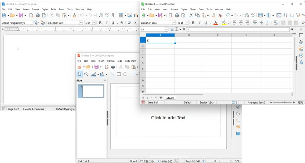Open Navigator compass in Calc sidebar
305x163 pixels.
pos(301,55)
